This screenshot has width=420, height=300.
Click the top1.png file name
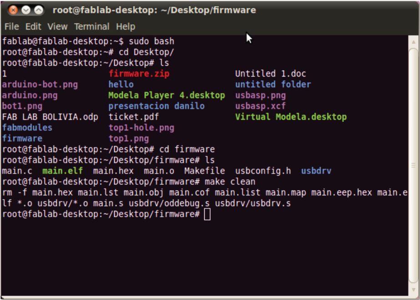(129, 139)
